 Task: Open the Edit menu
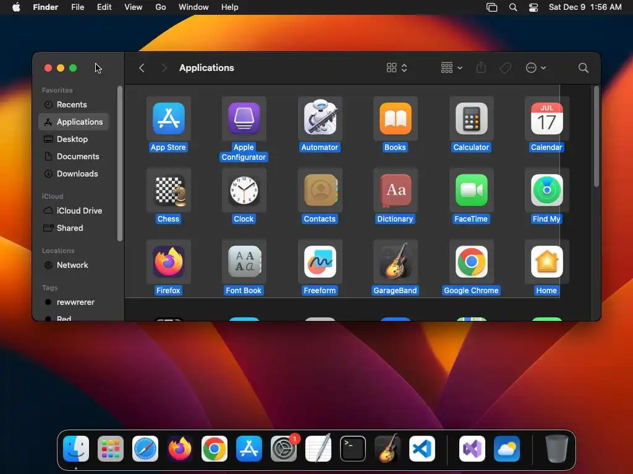(x=104, y=7)
